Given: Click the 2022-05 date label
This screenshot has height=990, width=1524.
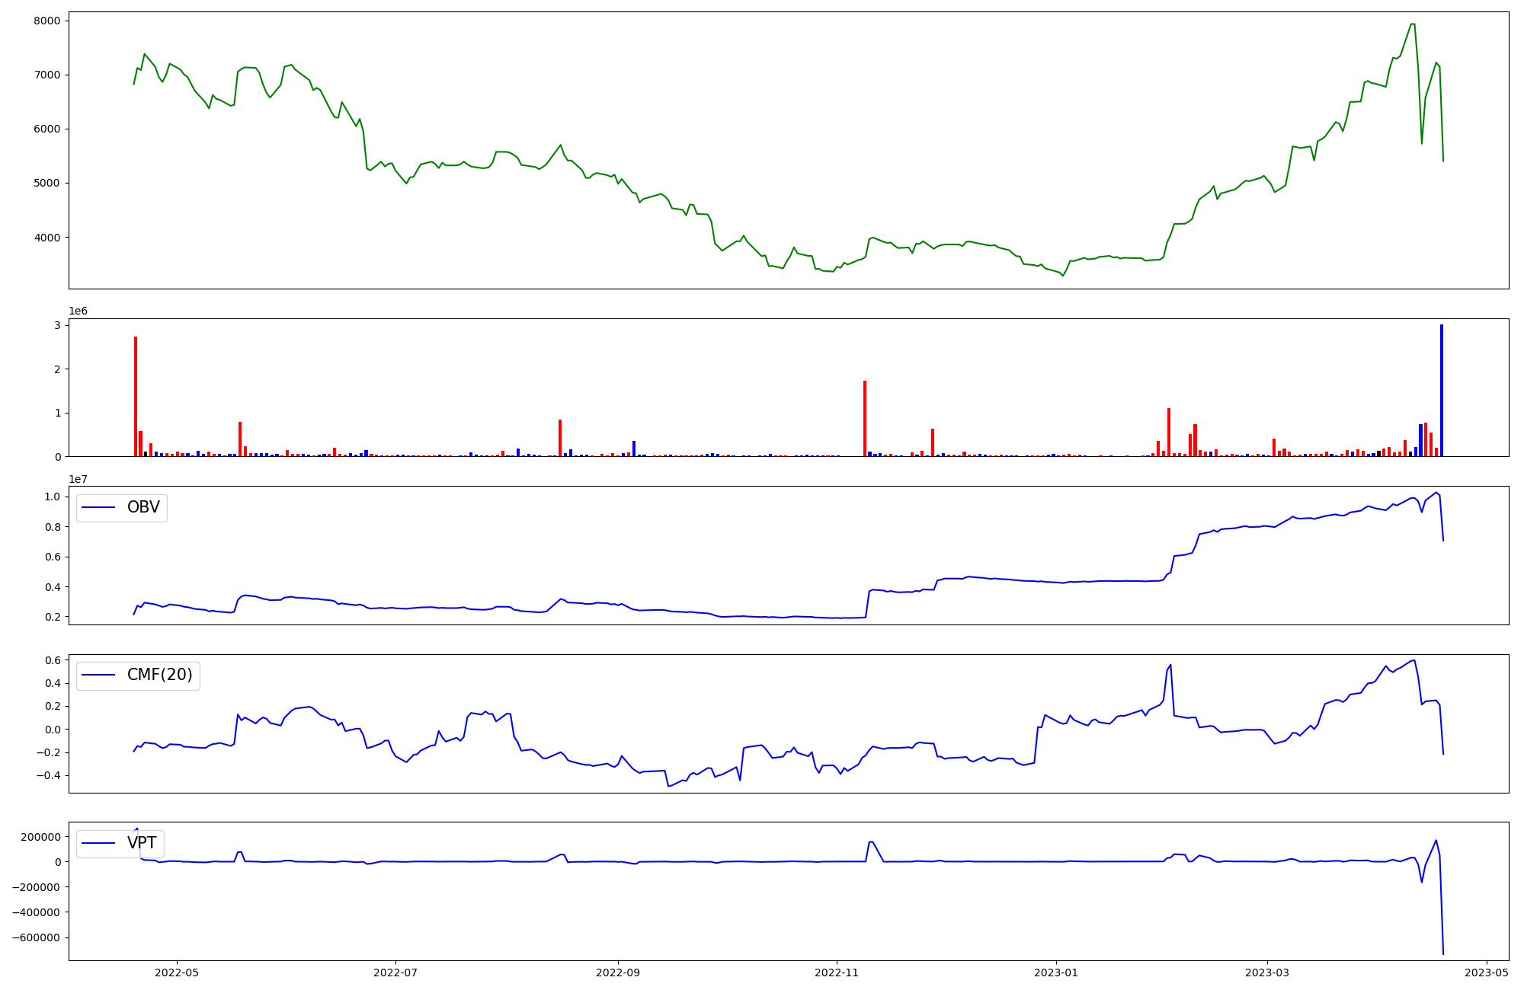Looking at the screenshot, I should pyautogui.click(x=177, y=972).
